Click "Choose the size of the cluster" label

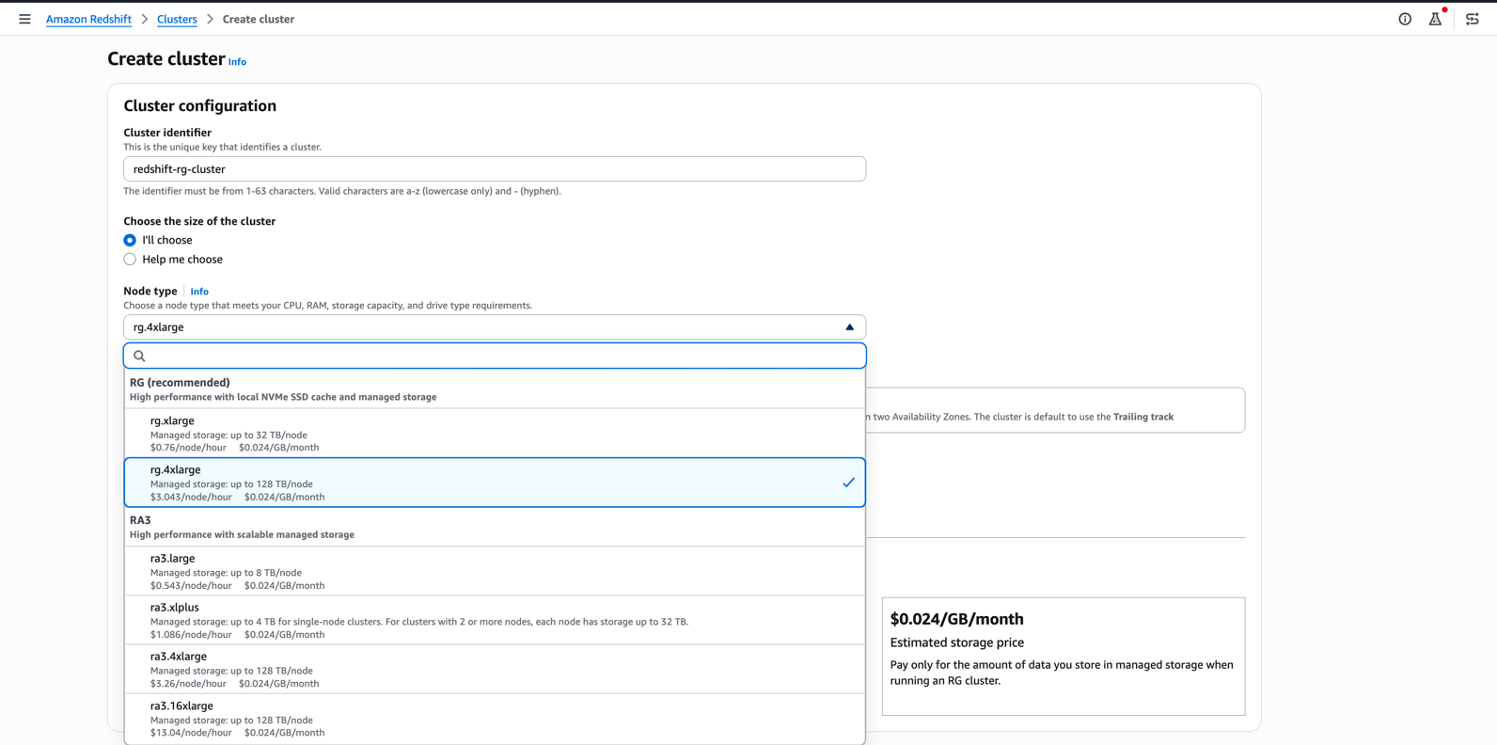click(x=199, y=221)
